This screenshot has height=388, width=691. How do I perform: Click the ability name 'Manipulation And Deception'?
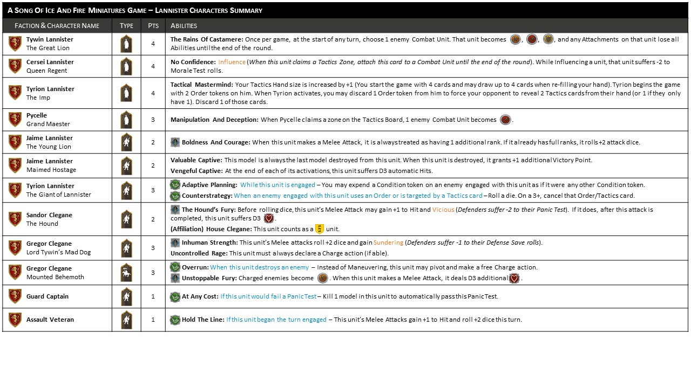[214, 120]
